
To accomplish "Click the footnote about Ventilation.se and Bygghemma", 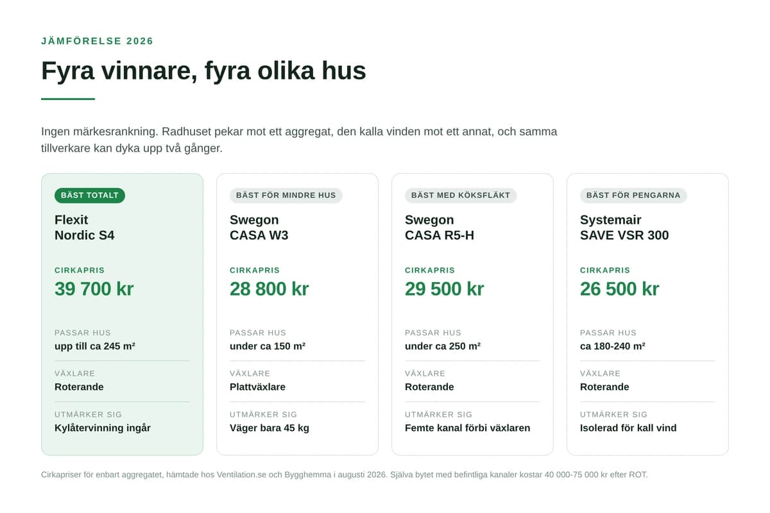I will (345, 475).
